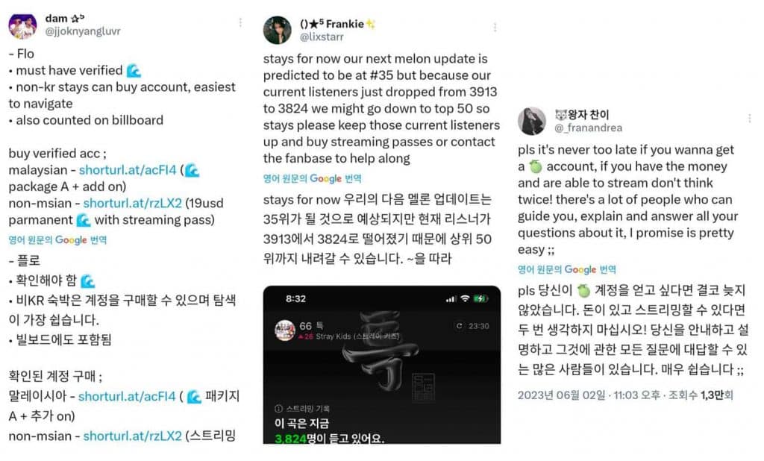Open the dam tweet's three-dot menu

point(240,22)
